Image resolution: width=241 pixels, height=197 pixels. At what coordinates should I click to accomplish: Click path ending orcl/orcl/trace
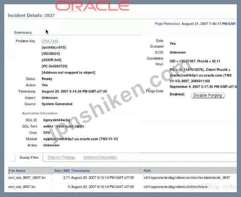[x=175, y=187]
